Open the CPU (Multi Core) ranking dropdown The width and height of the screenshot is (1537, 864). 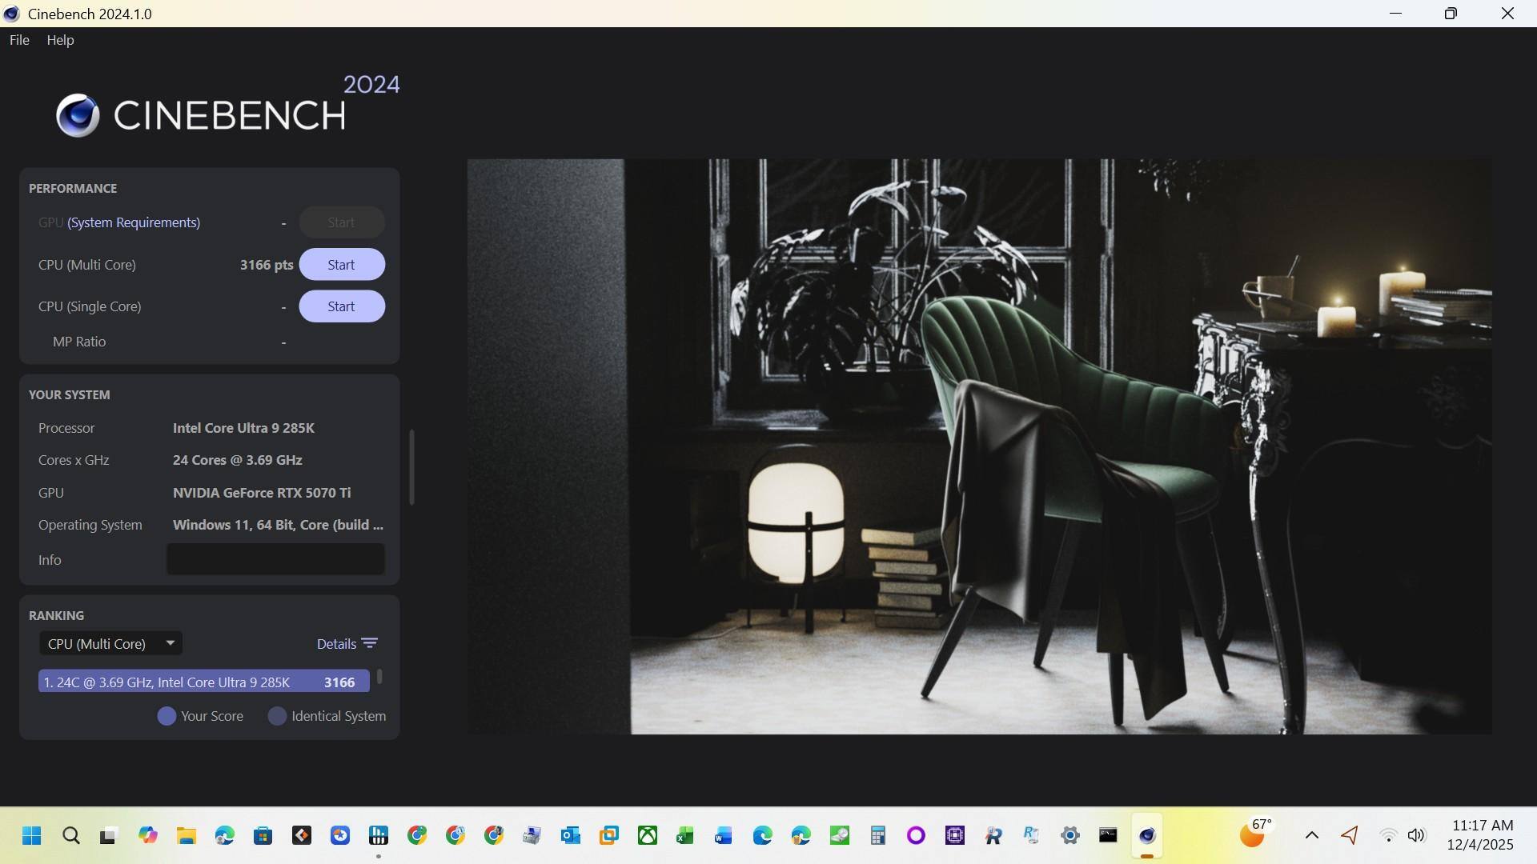[x=110, y=643]
